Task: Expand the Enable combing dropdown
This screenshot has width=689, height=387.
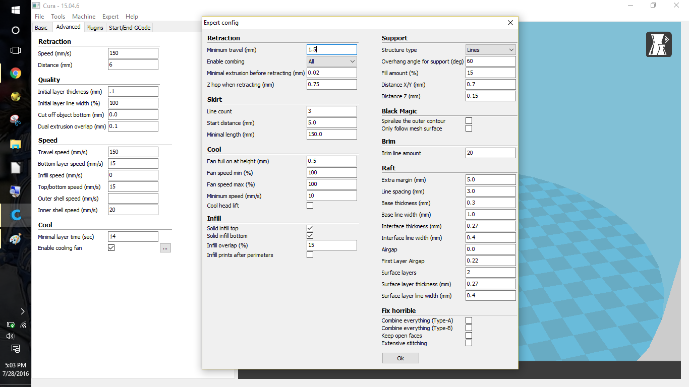Action: (x=331, y=61)
